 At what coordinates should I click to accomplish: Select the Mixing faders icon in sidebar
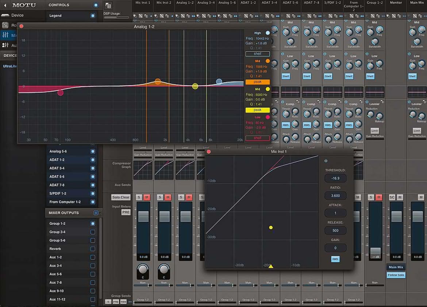[x=5, y=35]
